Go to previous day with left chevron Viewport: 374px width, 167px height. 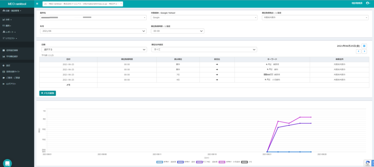point(359,51)
